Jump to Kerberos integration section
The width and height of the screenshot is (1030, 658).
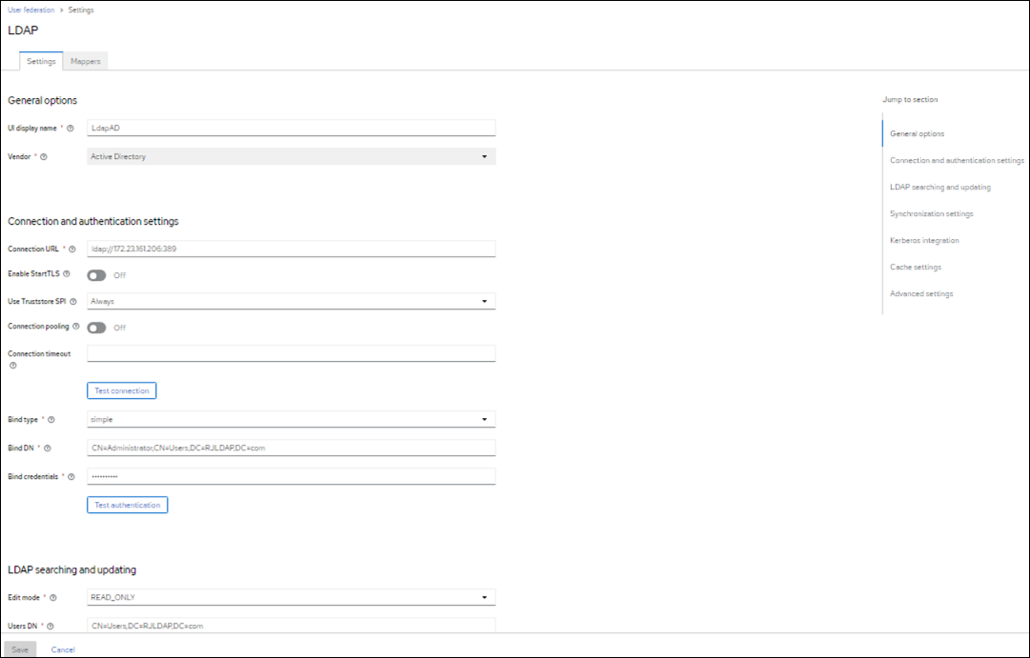[x=924, y=241]
